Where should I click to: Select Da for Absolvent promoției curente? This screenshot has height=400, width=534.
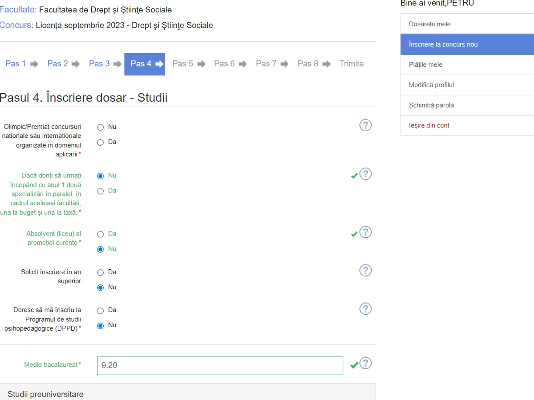(101, 234)
